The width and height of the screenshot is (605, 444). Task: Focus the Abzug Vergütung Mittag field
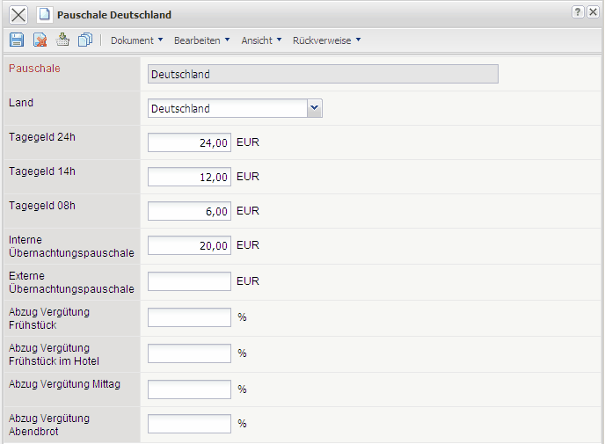click(189, 389)
